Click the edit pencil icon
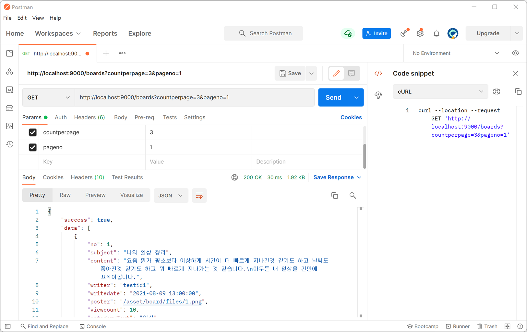 click(336, 73)
